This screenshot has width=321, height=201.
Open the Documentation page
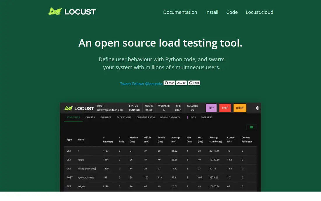click(180, 12)
